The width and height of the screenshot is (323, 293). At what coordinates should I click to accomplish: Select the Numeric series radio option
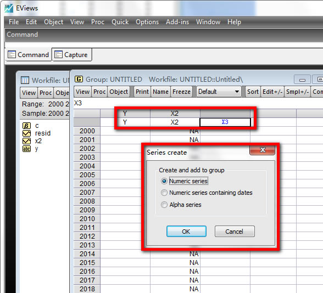(x=164, y=181)
